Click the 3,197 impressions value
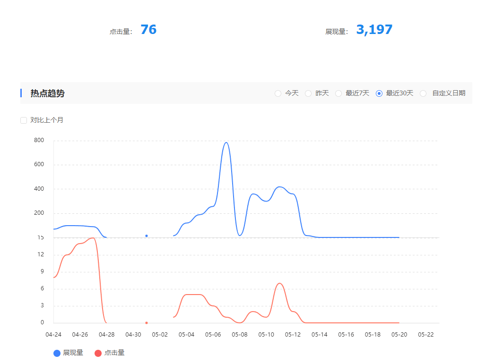 [374, 30]
